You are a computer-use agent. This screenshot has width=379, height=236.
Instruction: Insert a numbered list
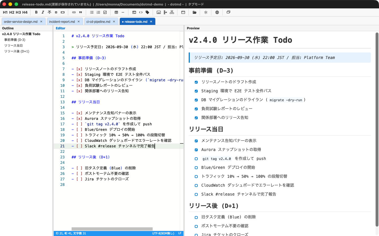coord(98,12)
